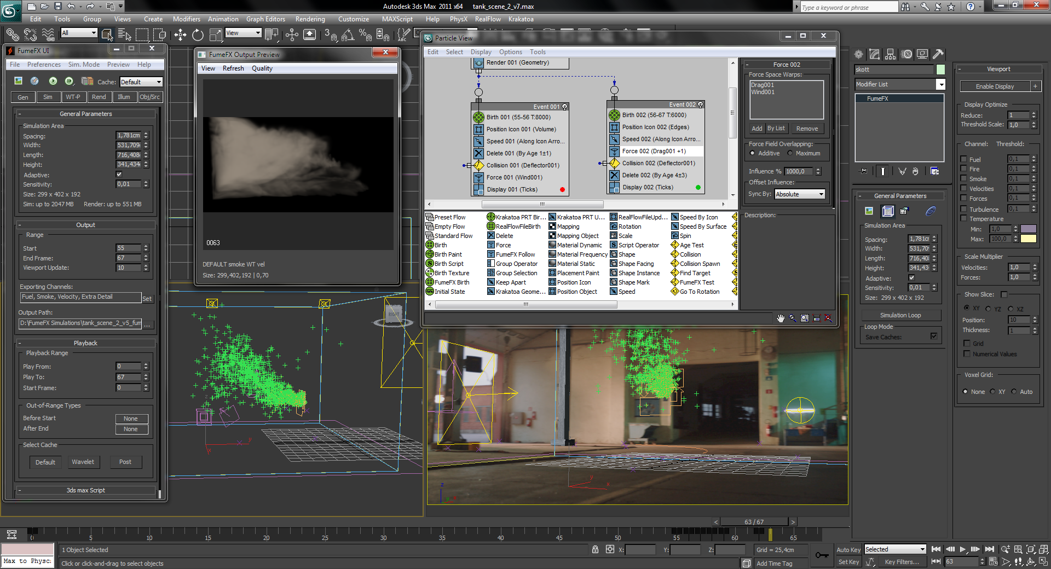
Task: Click Remove in Force Space Warps
Action: click(x=807, y=129)
